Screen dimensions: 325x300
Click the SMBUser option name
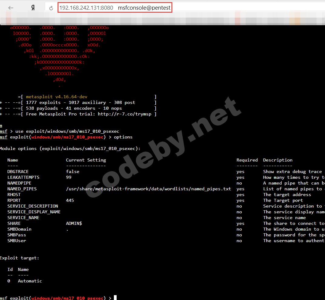coord(17,241)
